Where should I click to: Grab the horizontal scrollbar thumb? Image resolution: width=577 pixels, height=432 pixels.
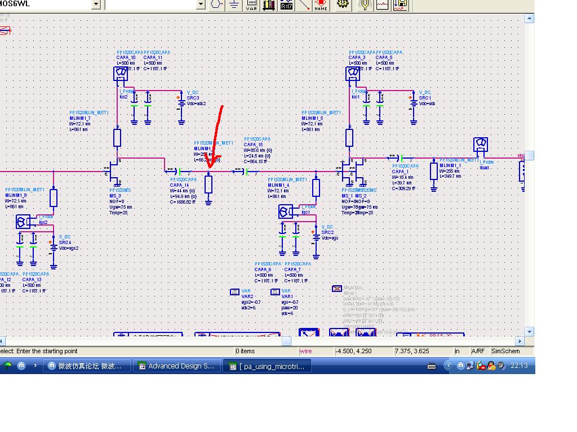point(287,341)
